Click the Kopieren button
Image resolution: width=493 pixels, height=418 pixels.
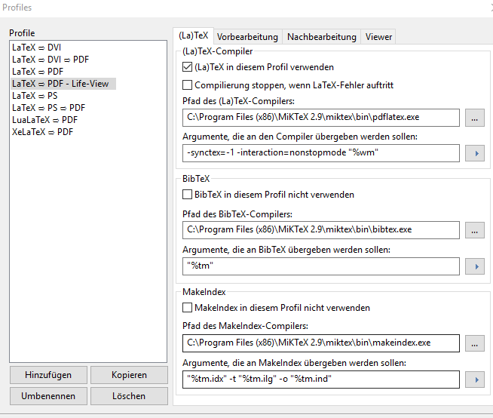click(129, 375)
